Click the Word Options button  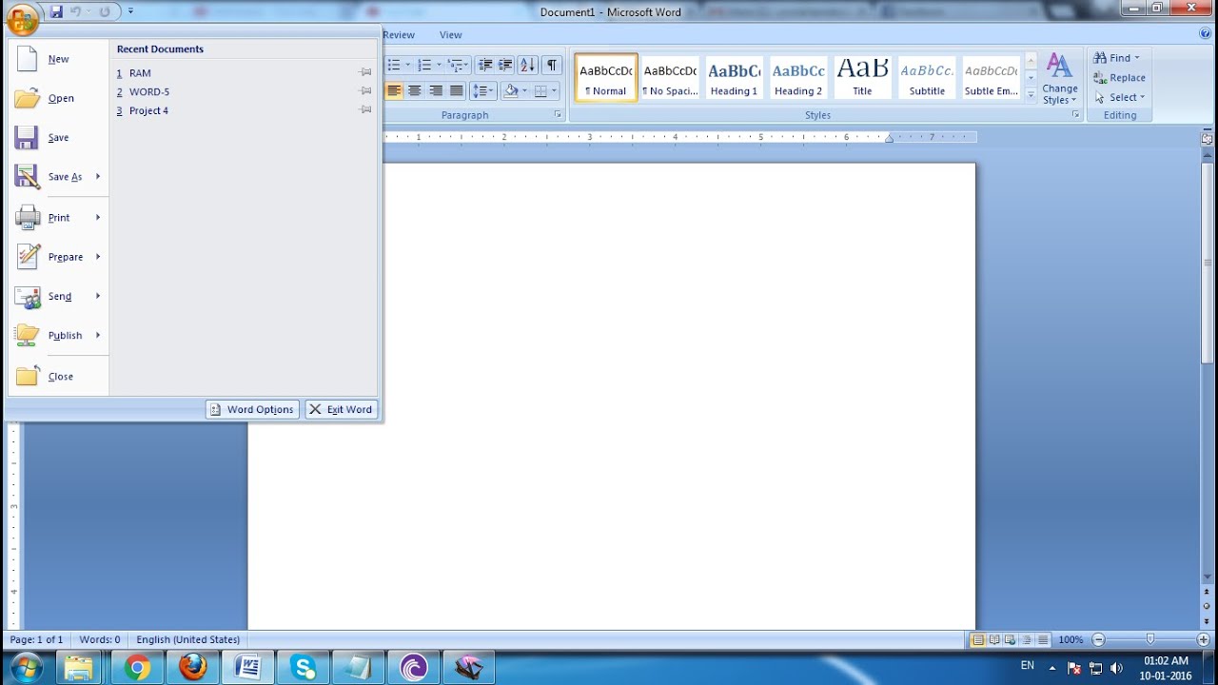click(x=252, y=409)
